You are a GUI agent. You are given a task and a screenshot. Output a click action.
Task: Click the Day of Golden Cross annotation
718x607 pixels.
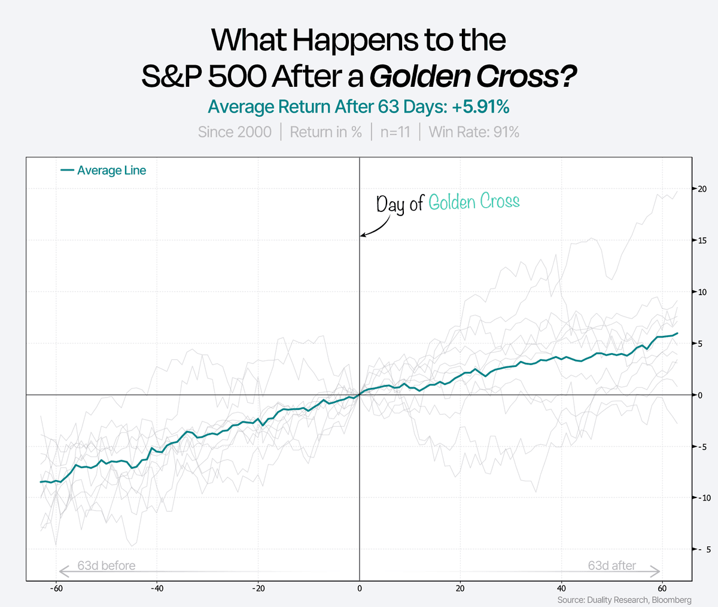point(448,203)
